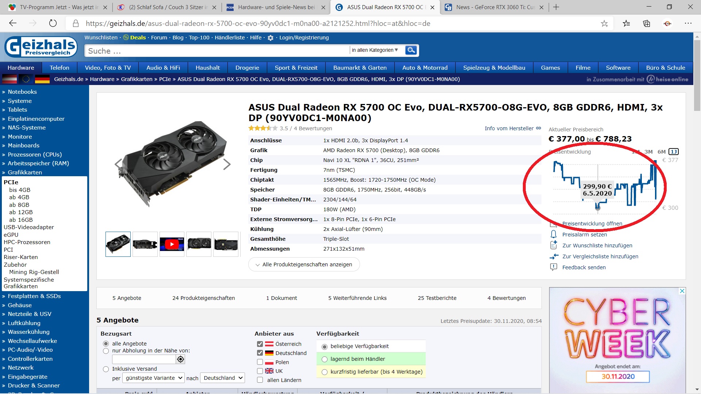
Task: Check the 'allen Ländern' checkbox
Action: [x=260, y=380]
